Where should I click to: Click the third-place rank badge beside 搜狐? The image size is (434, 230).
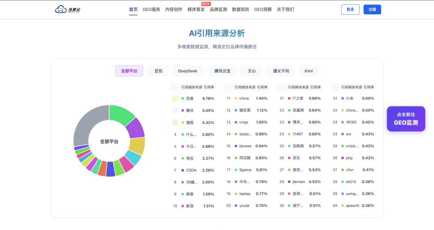pyautogui.click(x=175, y=123)
